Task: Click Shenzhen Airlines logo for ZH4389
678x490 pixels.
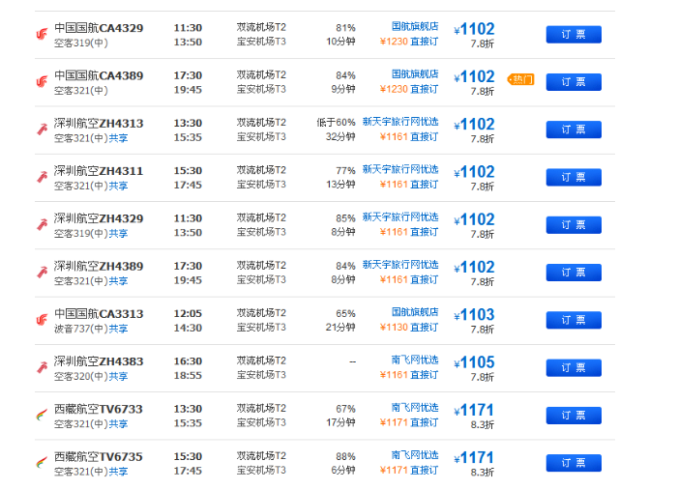Action: point(42,273)
